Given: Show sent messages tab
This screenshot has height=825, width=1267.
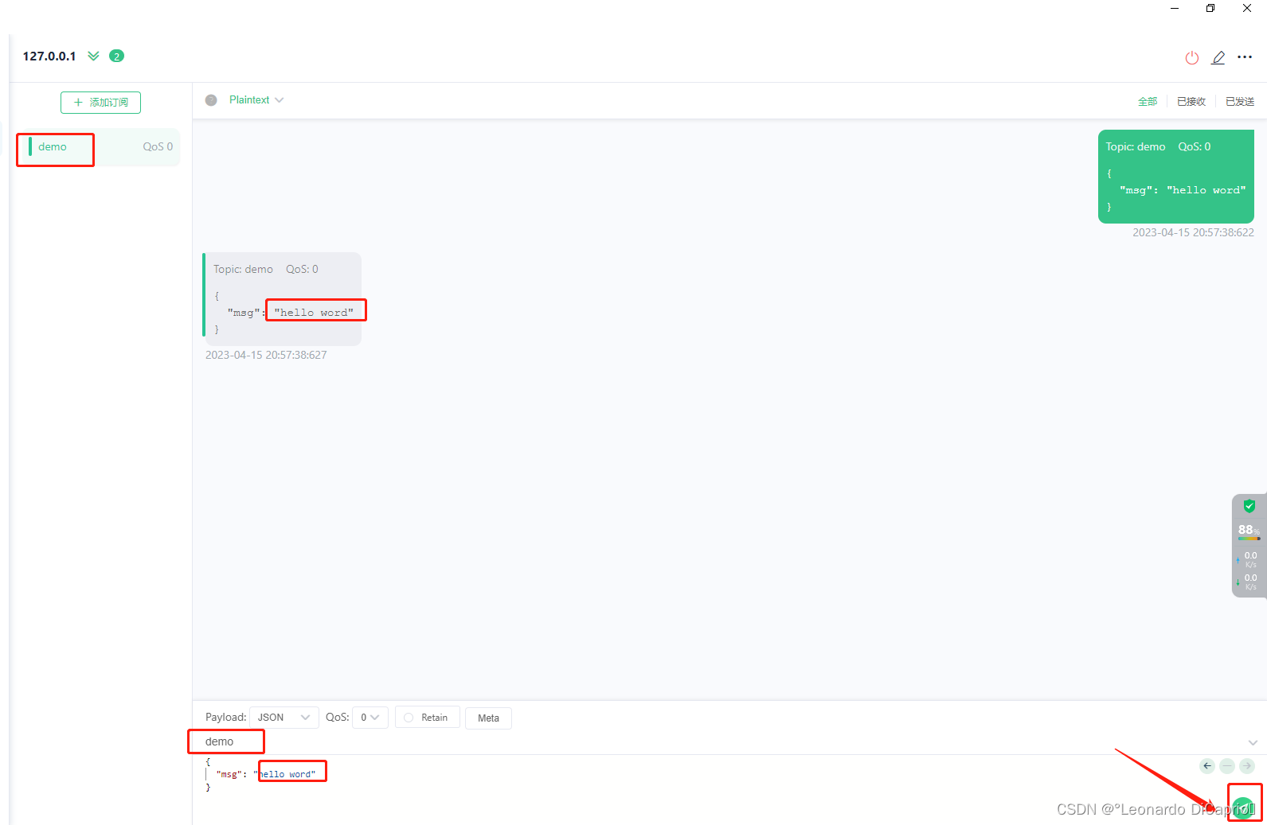Looking at the screenshot, I should (1240, 101).
